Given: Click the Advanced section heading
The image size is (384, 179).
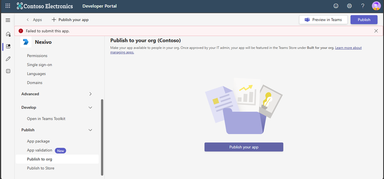Looking at the screenshot, I should [30, 94].
